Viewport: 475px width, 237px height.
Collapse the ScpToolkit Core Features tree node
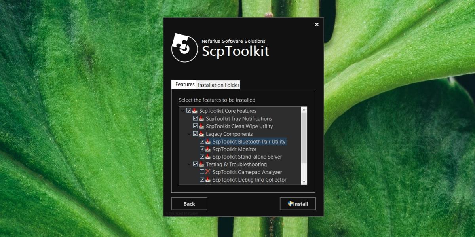tap(182, 111)
